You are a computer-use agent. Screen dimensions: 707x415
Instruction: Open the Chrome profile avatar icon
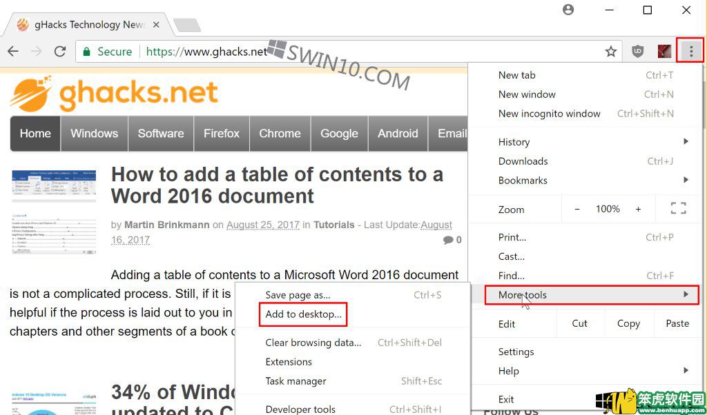[x=569, y=10]
